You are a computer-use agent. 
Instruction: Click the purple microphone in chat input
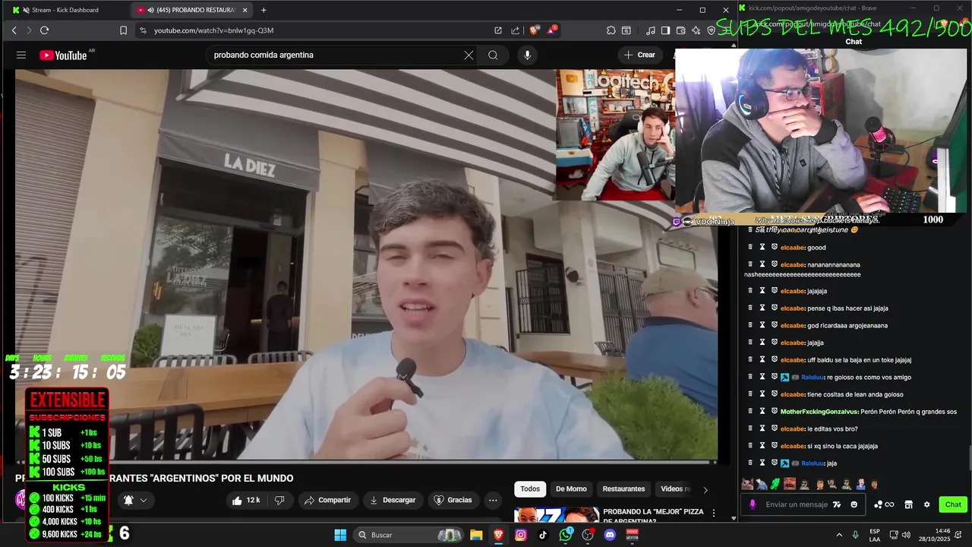pos(753,504)
